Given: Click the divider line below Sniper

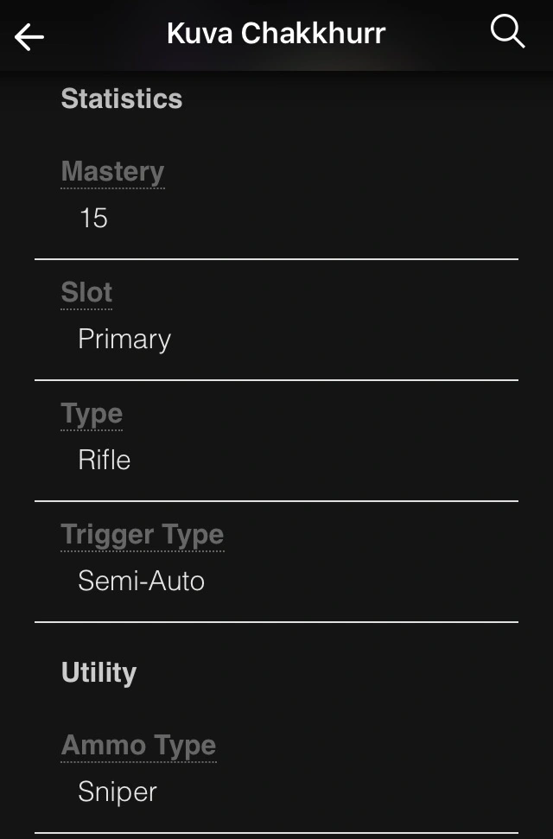Looking at the screenshot, I should pos(276,832).
